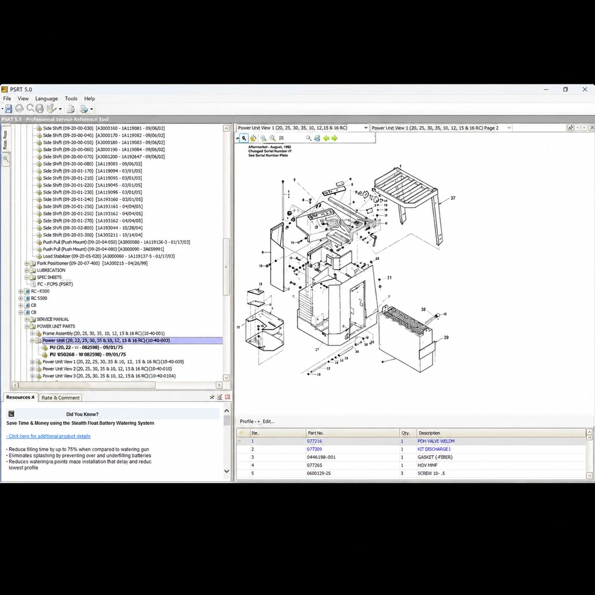Select the pointer/select tool in diagram toolbar
This screenshot has height=595, width=595.
pyautogui.click(x=244, y=138)
